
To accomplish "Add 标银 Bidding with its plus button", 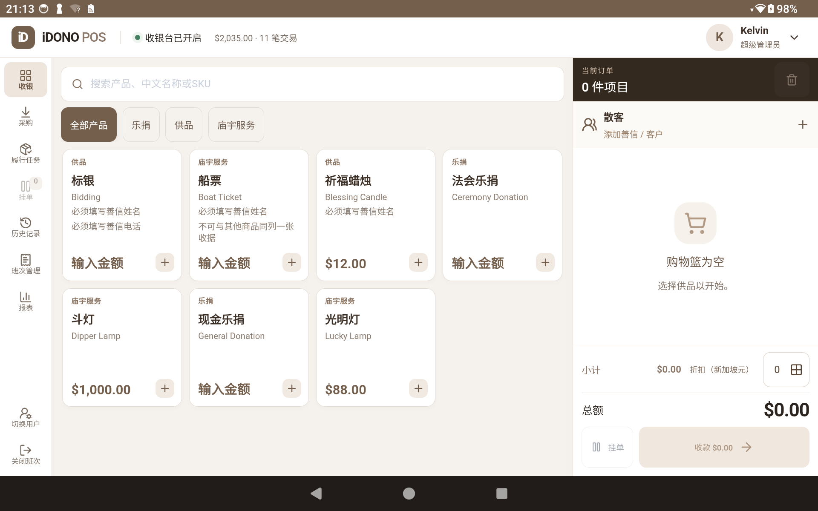I will coord(165,262).
